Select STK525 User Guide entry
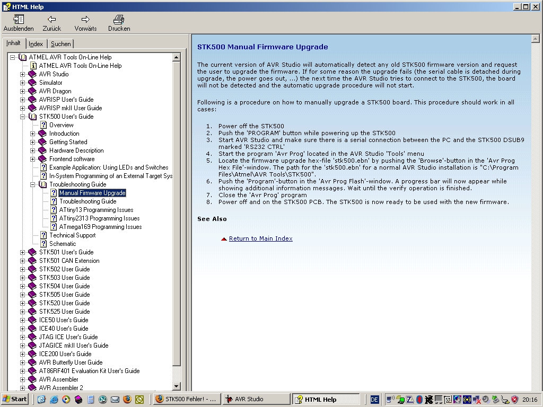Image resolution: width=543 pixels, height=407 pixels. click(64, 312)
